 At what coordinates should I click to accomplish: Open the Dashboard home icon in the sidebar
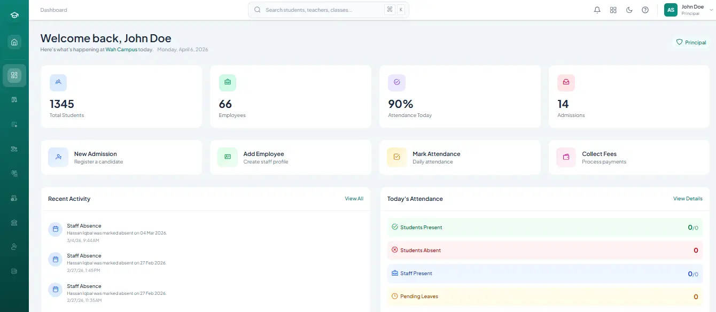(x=14, y=42)
